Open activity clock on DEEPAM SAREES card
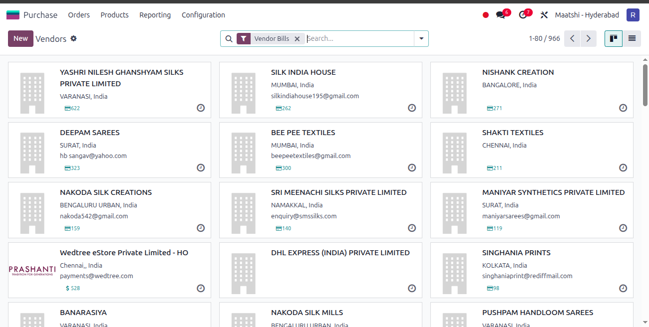This screenshot has height=327, width=649. click(201, 167)
